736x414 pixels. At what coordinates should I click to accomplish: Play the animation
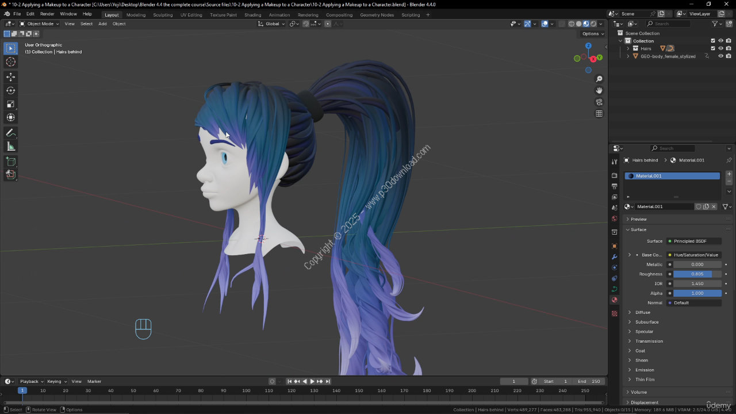[x=312, y=381]
